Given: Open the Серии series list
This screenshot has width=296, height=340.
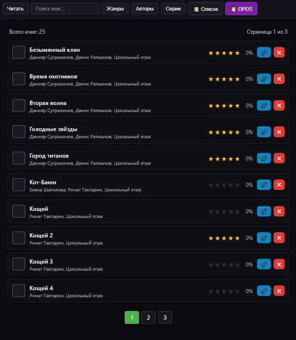Looking at the screenshot, I should pos(173,9).
